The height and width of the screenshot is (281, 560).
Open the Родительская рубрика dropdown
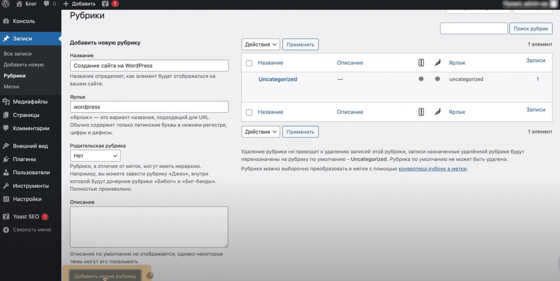pyautogui.click(x=95, y=156)
